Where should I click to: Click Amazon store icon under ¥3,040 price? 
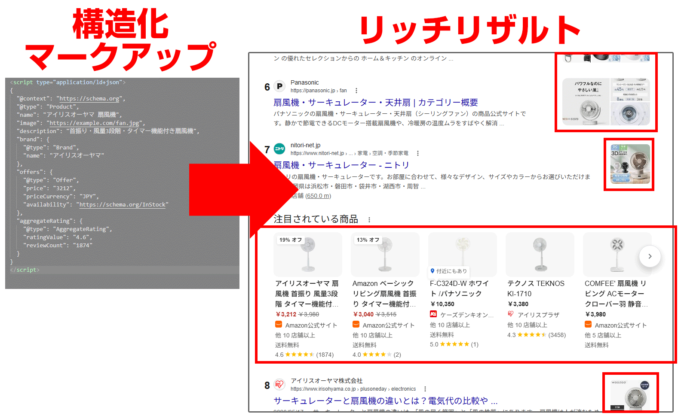coord(356,325)
